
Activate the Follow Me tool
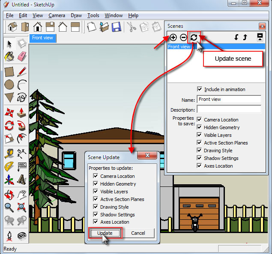(x=22, y=126)
